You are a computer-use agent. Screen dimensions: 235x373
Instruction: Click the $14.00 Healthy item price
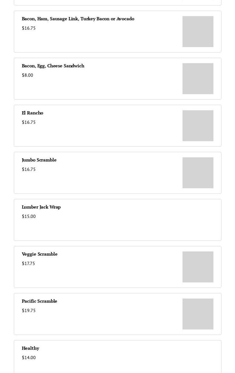click(29, 358)
